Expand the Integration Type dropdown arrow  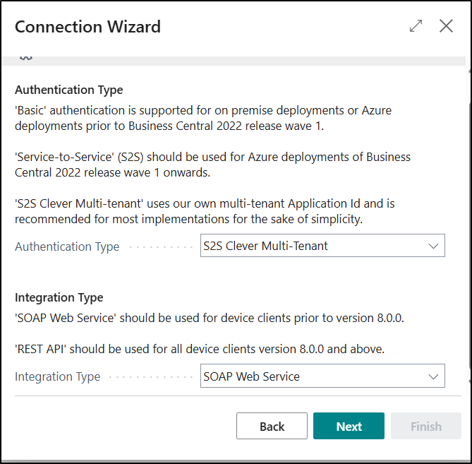(x=433, y=376)
